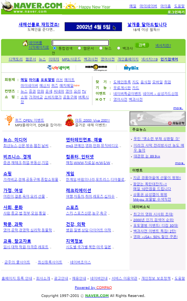Click the NAVER.COM hat logo

[7, 6]
